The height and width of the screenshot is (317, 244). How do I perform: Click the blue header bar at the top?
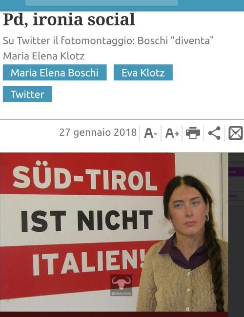tap(122, 5)
